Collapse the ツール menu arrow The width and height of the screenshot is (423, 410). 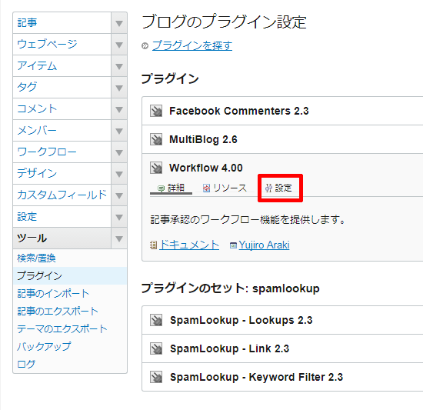point(119,238)
